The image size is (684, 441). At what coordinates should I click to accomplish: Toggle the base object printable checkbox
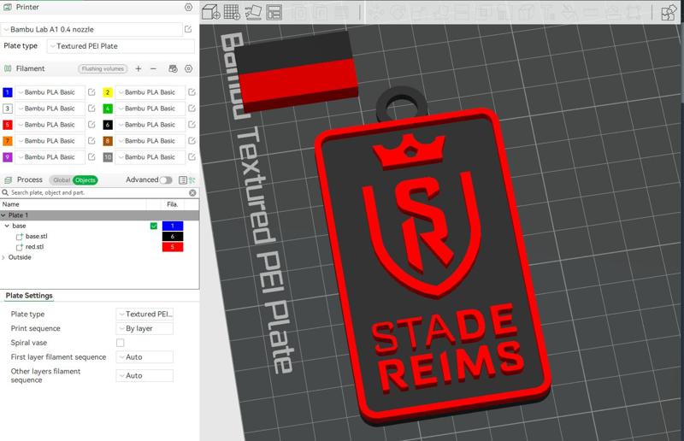click(x=154, y=226)
